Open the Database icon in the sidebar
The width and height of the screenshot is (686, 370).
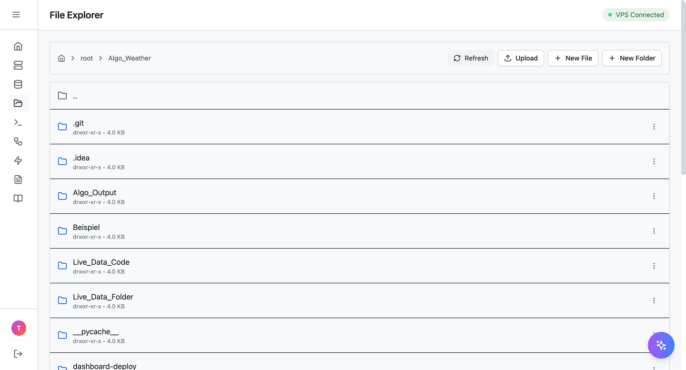click(18, 84)
